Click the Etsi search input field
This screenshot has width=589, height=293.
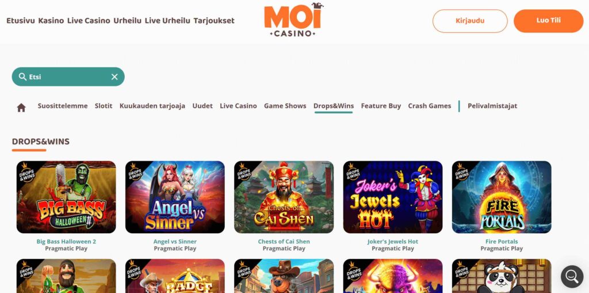click(68, 77)
